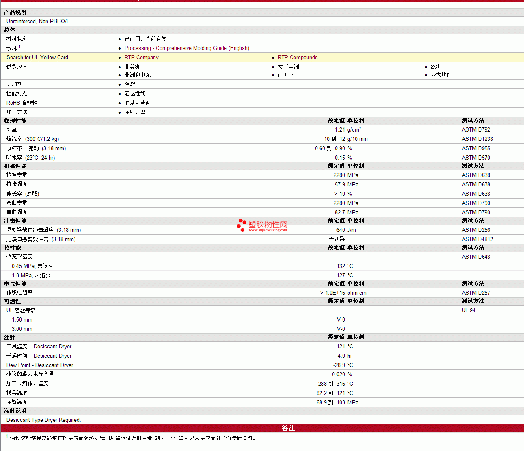
Task: Click the 物理性能 section header
Action: 15,121
